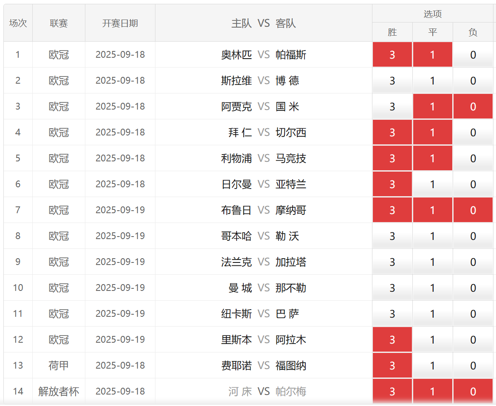Select 负 (0) for 奥林匹 VS 帕福斯
496x406 pixels.
[473, 55]
